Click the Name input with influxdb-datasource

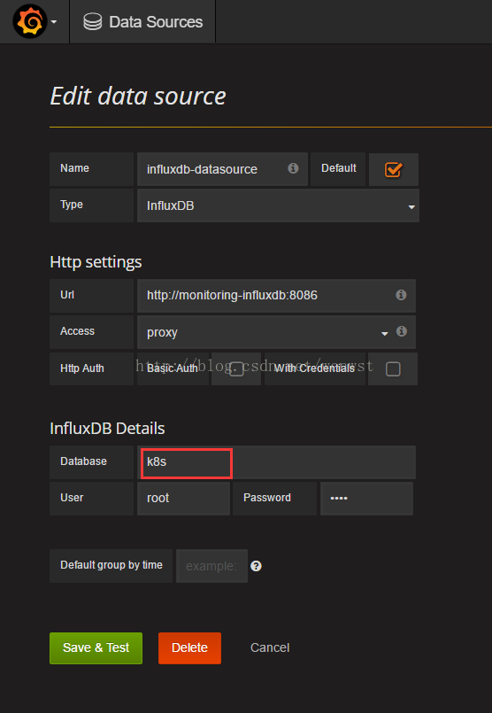click(x=222, y=169)
